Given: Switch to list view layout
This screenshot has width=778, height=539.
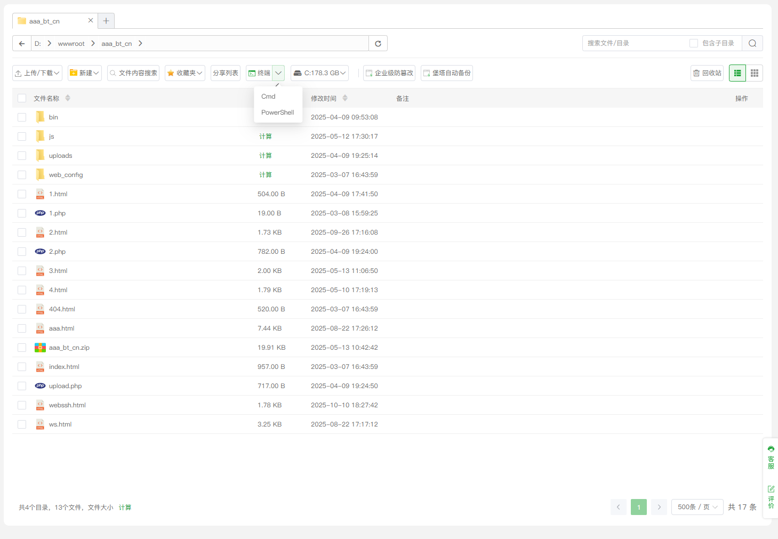Looking at the screenshot, I should (737, 73).
